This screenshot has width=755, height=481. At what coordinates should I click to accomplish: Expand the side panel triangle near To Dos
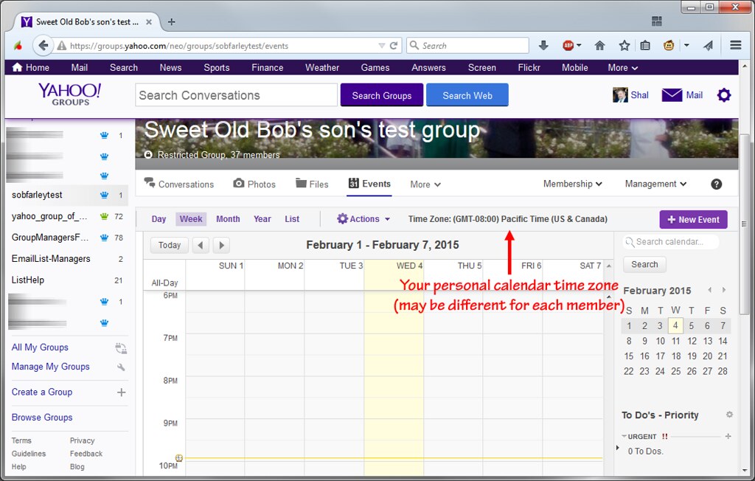point(618,448)
